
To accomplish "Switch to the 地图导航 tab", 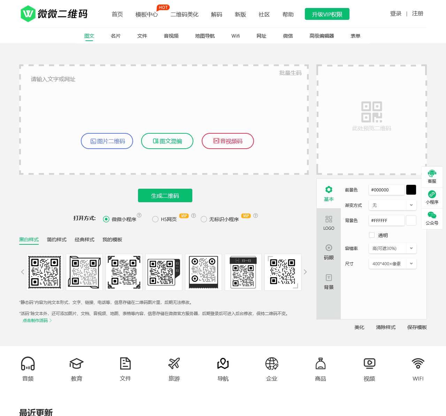I will click(x=205, y=36).
